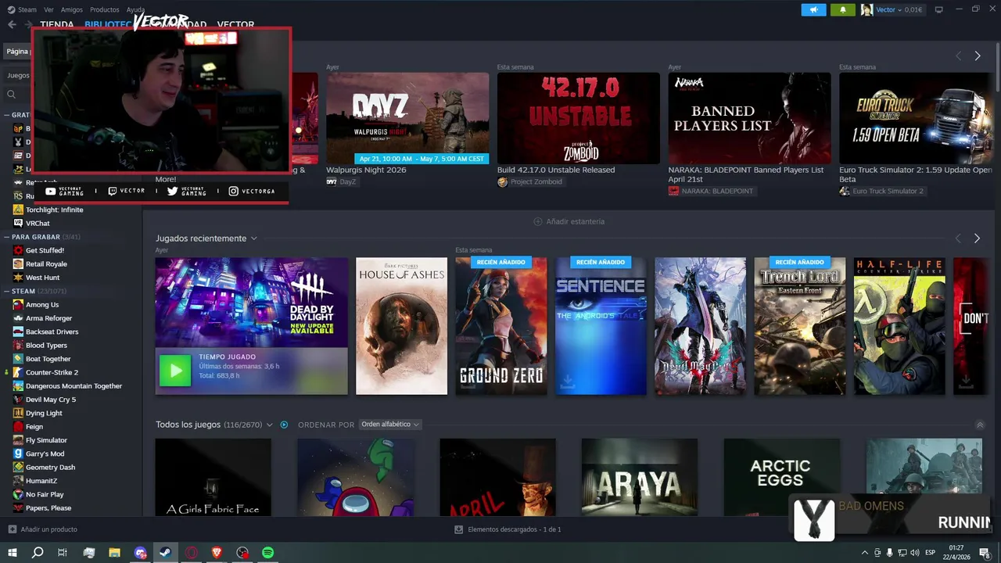Go back with the navigation arrow
This screenshot has height=563, width=1001.
click(12, 24)
